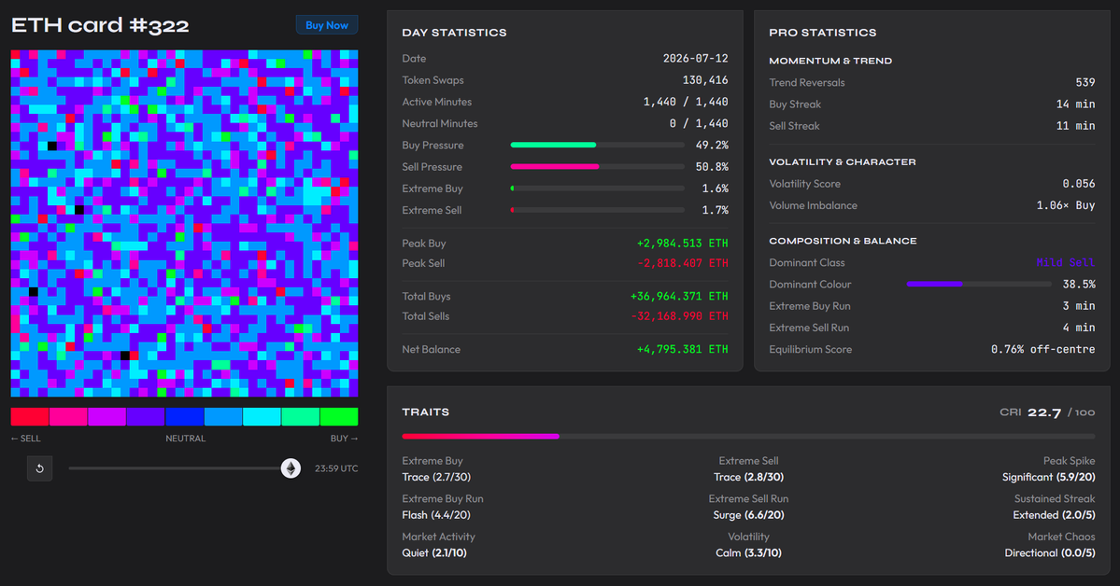The image size is (1120, 586).
Task: Click the Flash (4.4/20) trait value
Action: coord(436,515)
